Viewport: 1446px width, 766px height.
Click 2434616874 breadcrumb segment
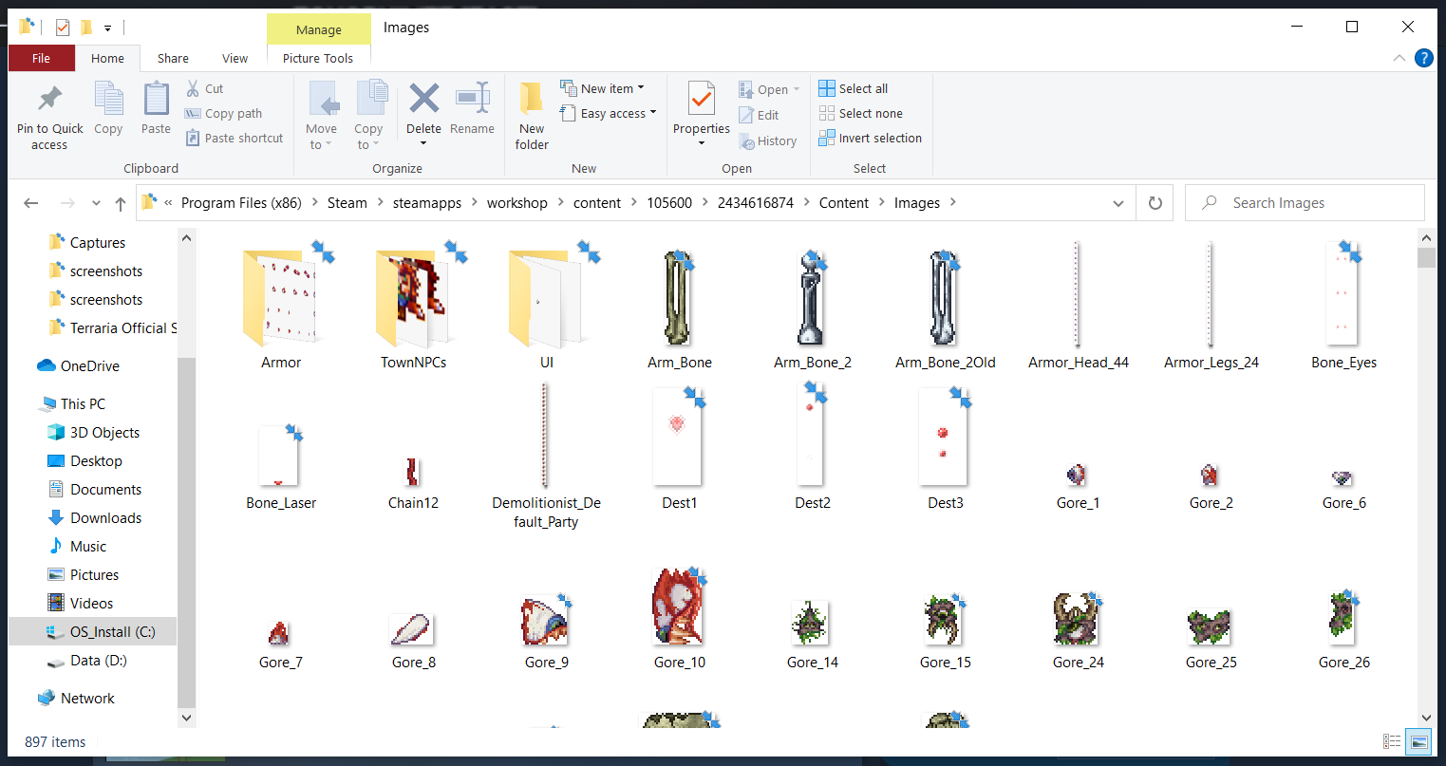pyautogui.click(x=756, y=203)
